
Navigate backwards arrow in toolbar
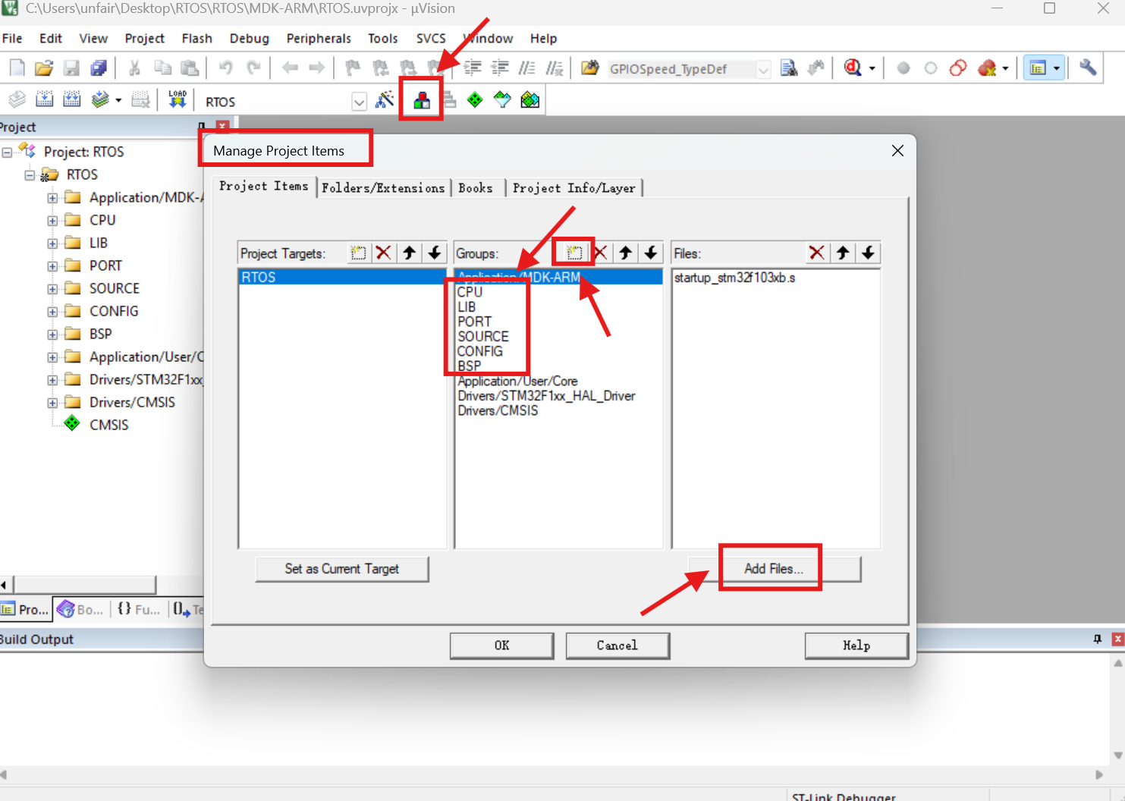[x=290, y=68]
